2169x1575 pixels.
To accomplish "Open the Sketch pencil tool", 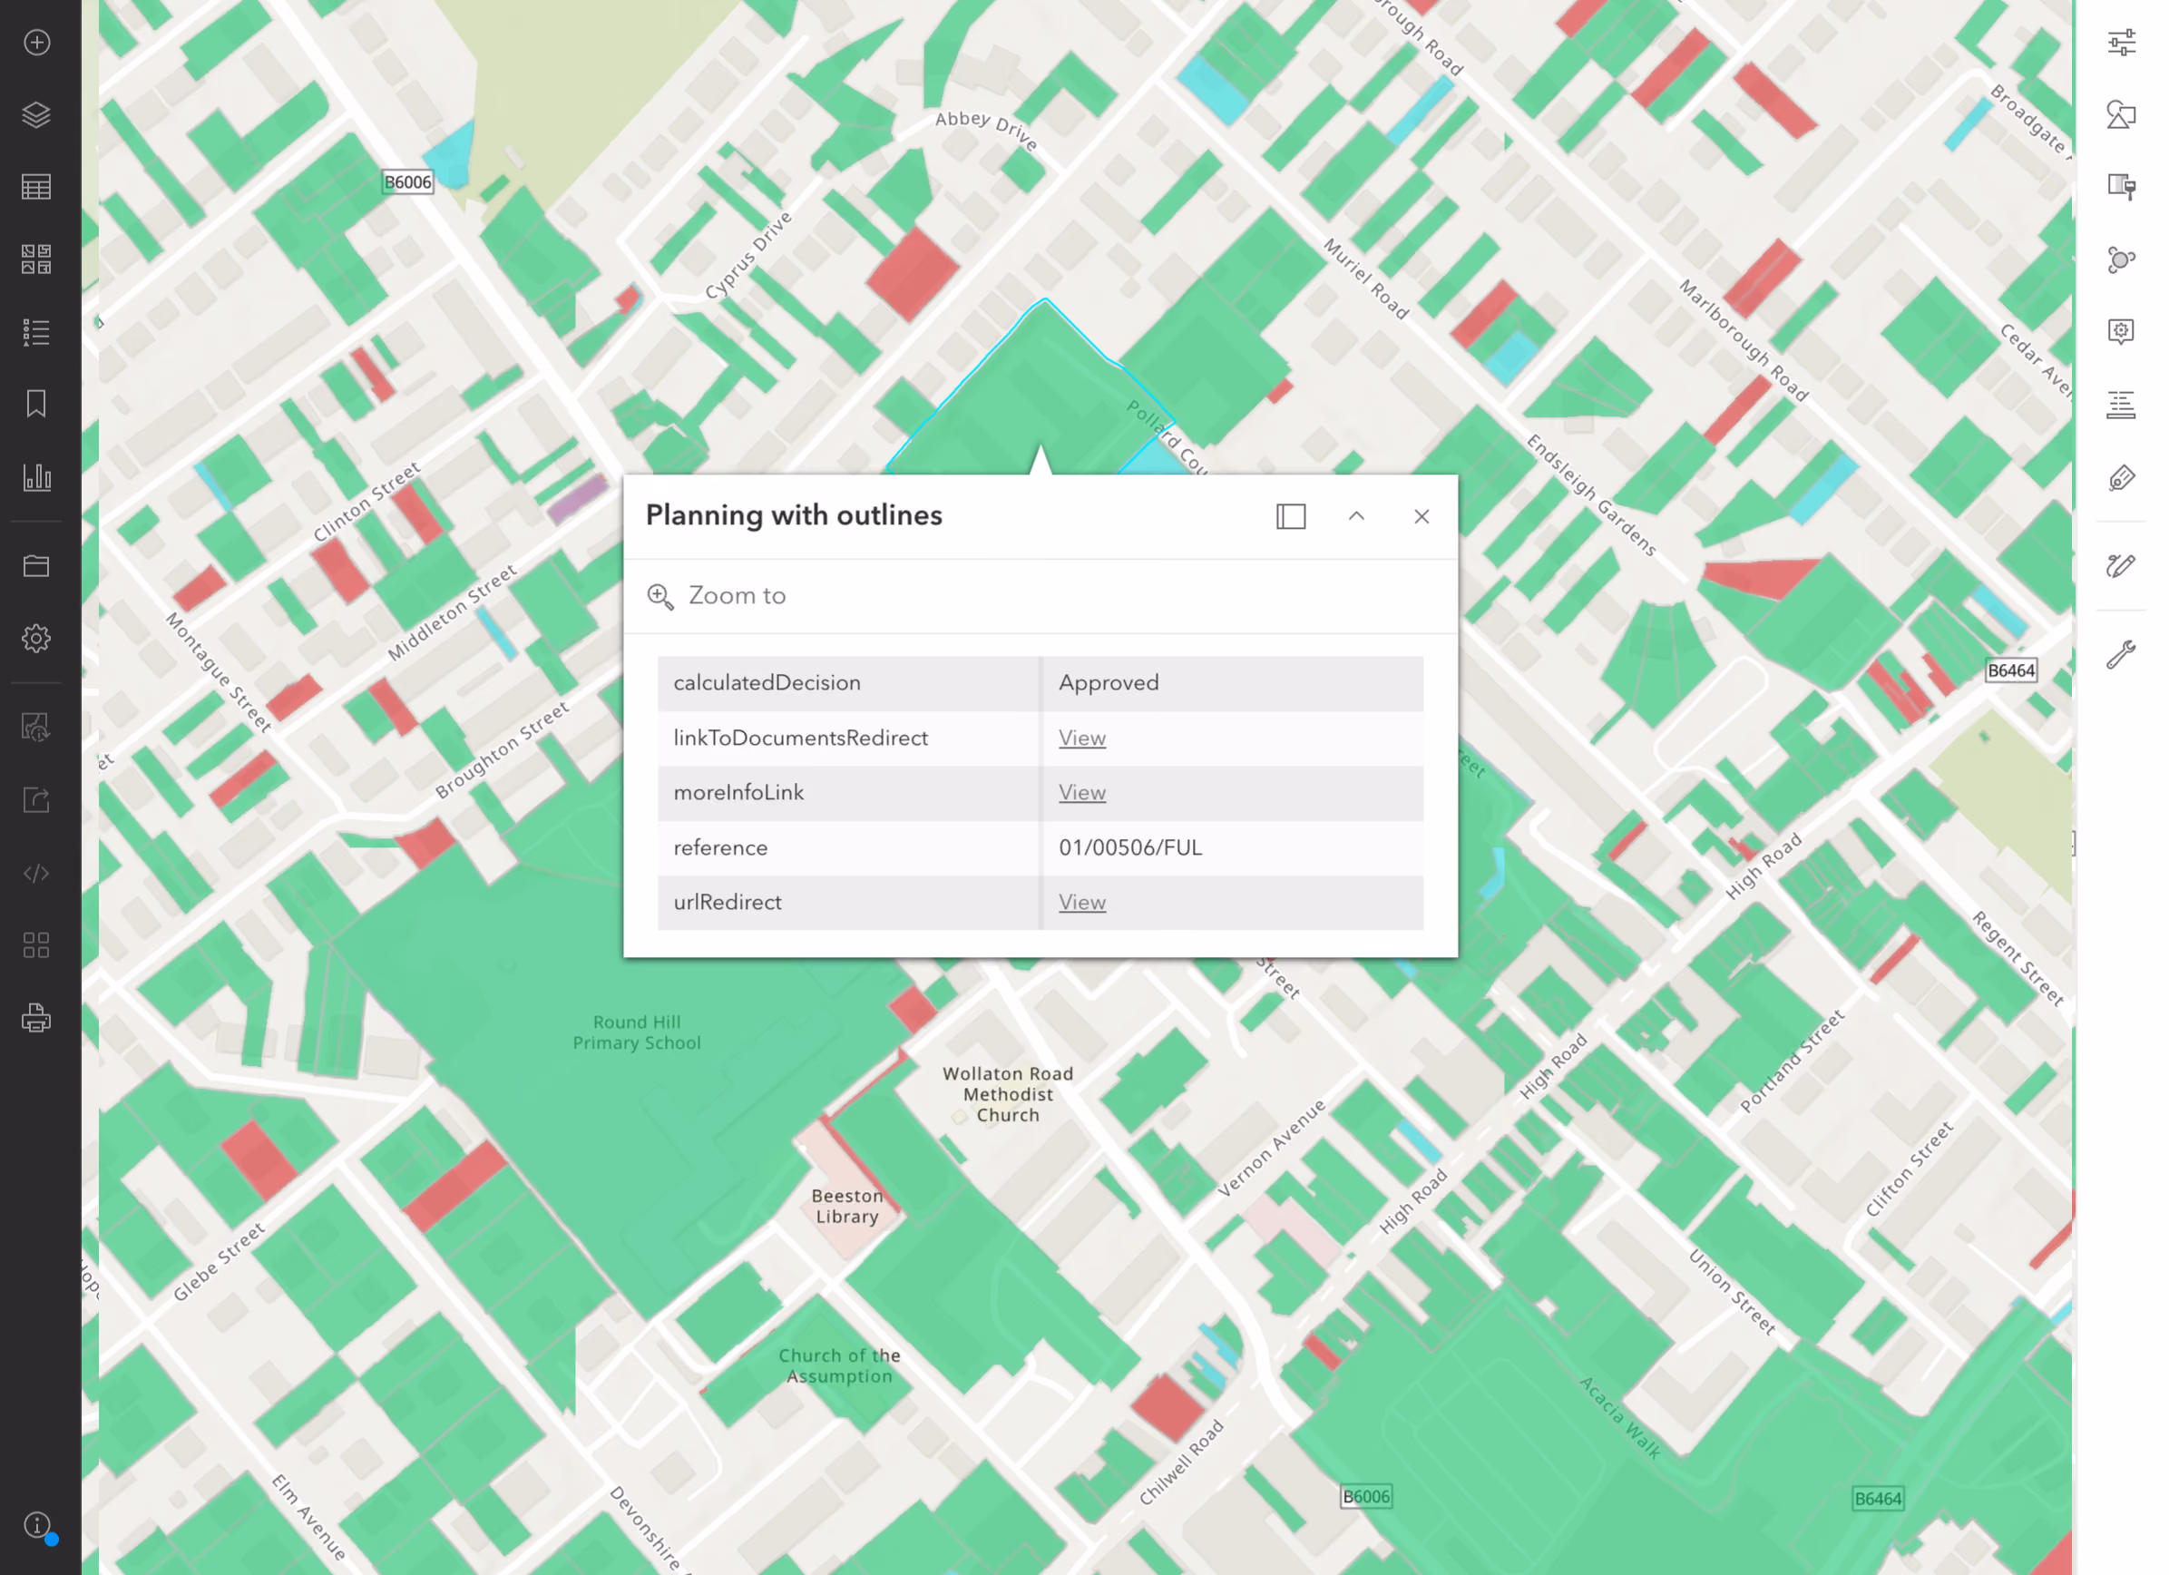I will tap(2121, 566).
